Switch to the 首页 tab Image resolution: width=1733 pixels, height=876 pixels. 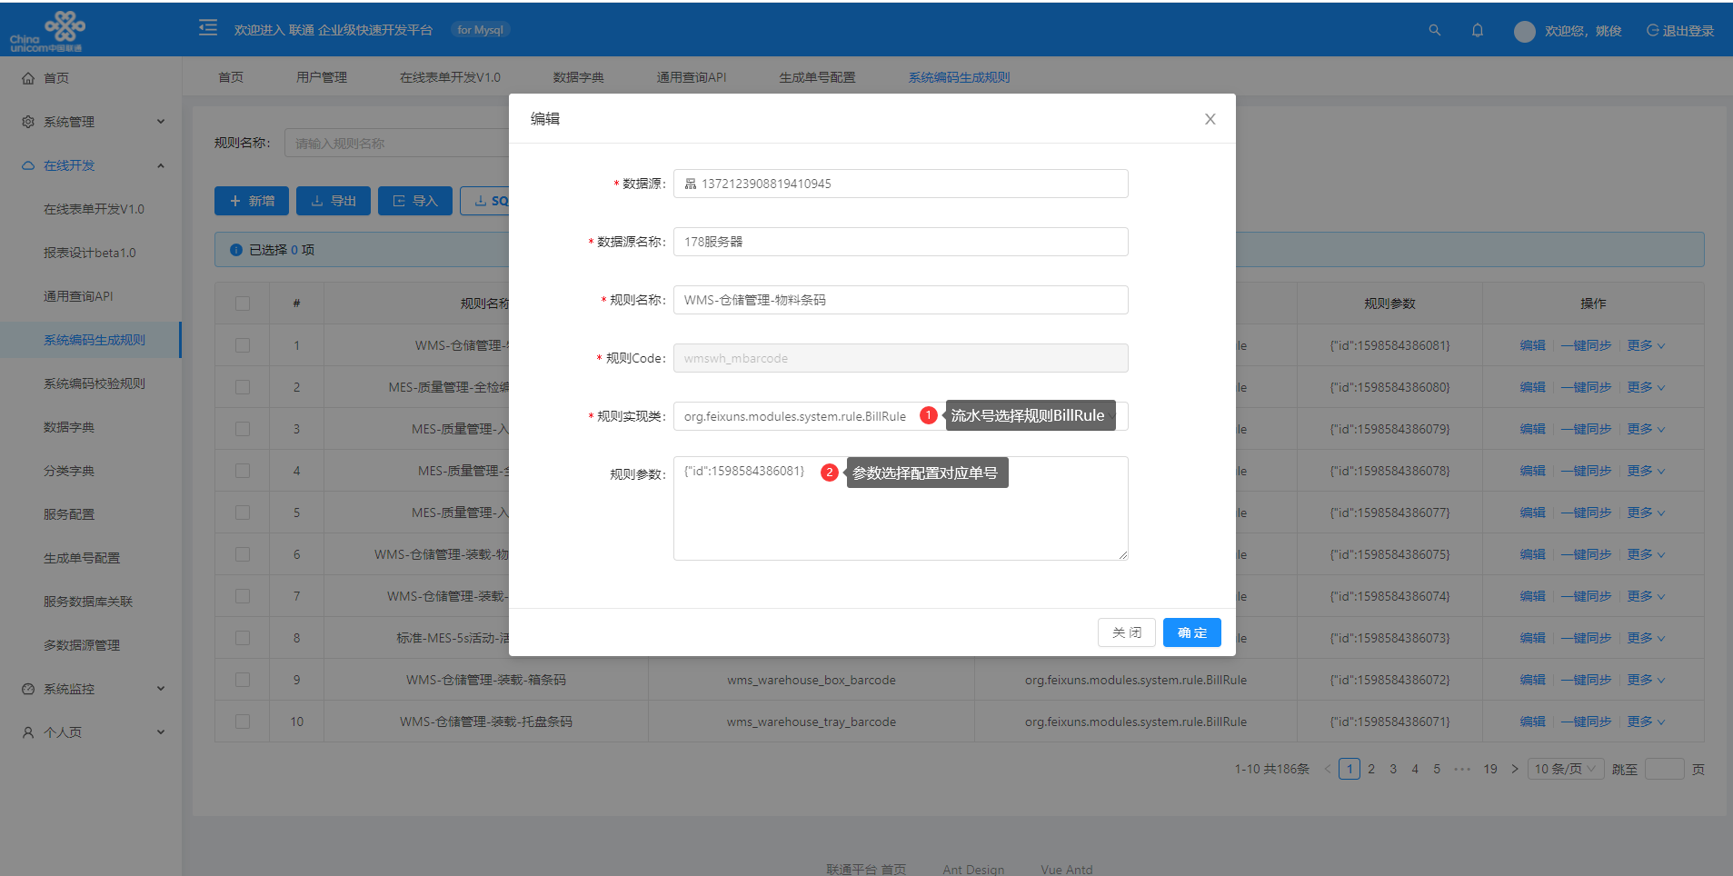(x=231, y=77)
